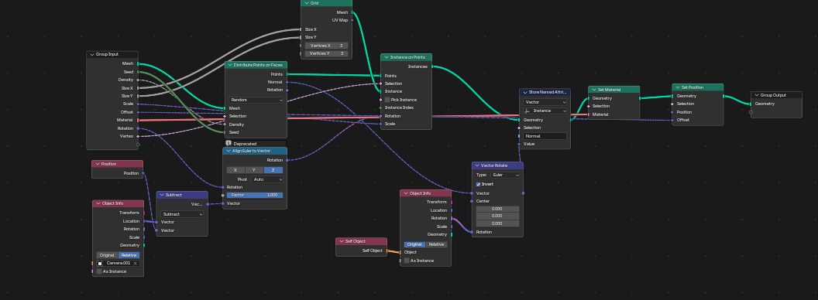This screenshot has height=300, width=818.
Task: Click the Offset input socket on Set Position
Action: pyautogui.click(x=672, y=121)
